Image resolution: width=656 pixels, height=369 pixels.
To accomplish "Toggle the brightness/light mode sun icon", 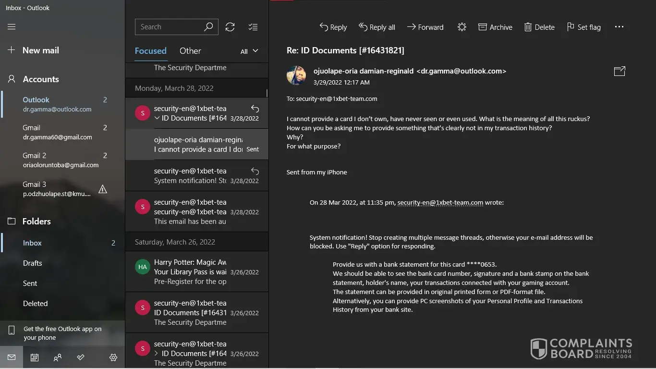I will tap(462, 27).
